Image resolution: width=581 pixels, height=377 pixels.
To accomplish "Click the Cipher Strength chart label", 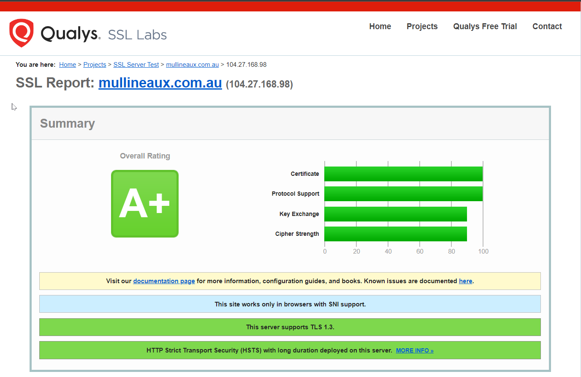I will 297,234.
